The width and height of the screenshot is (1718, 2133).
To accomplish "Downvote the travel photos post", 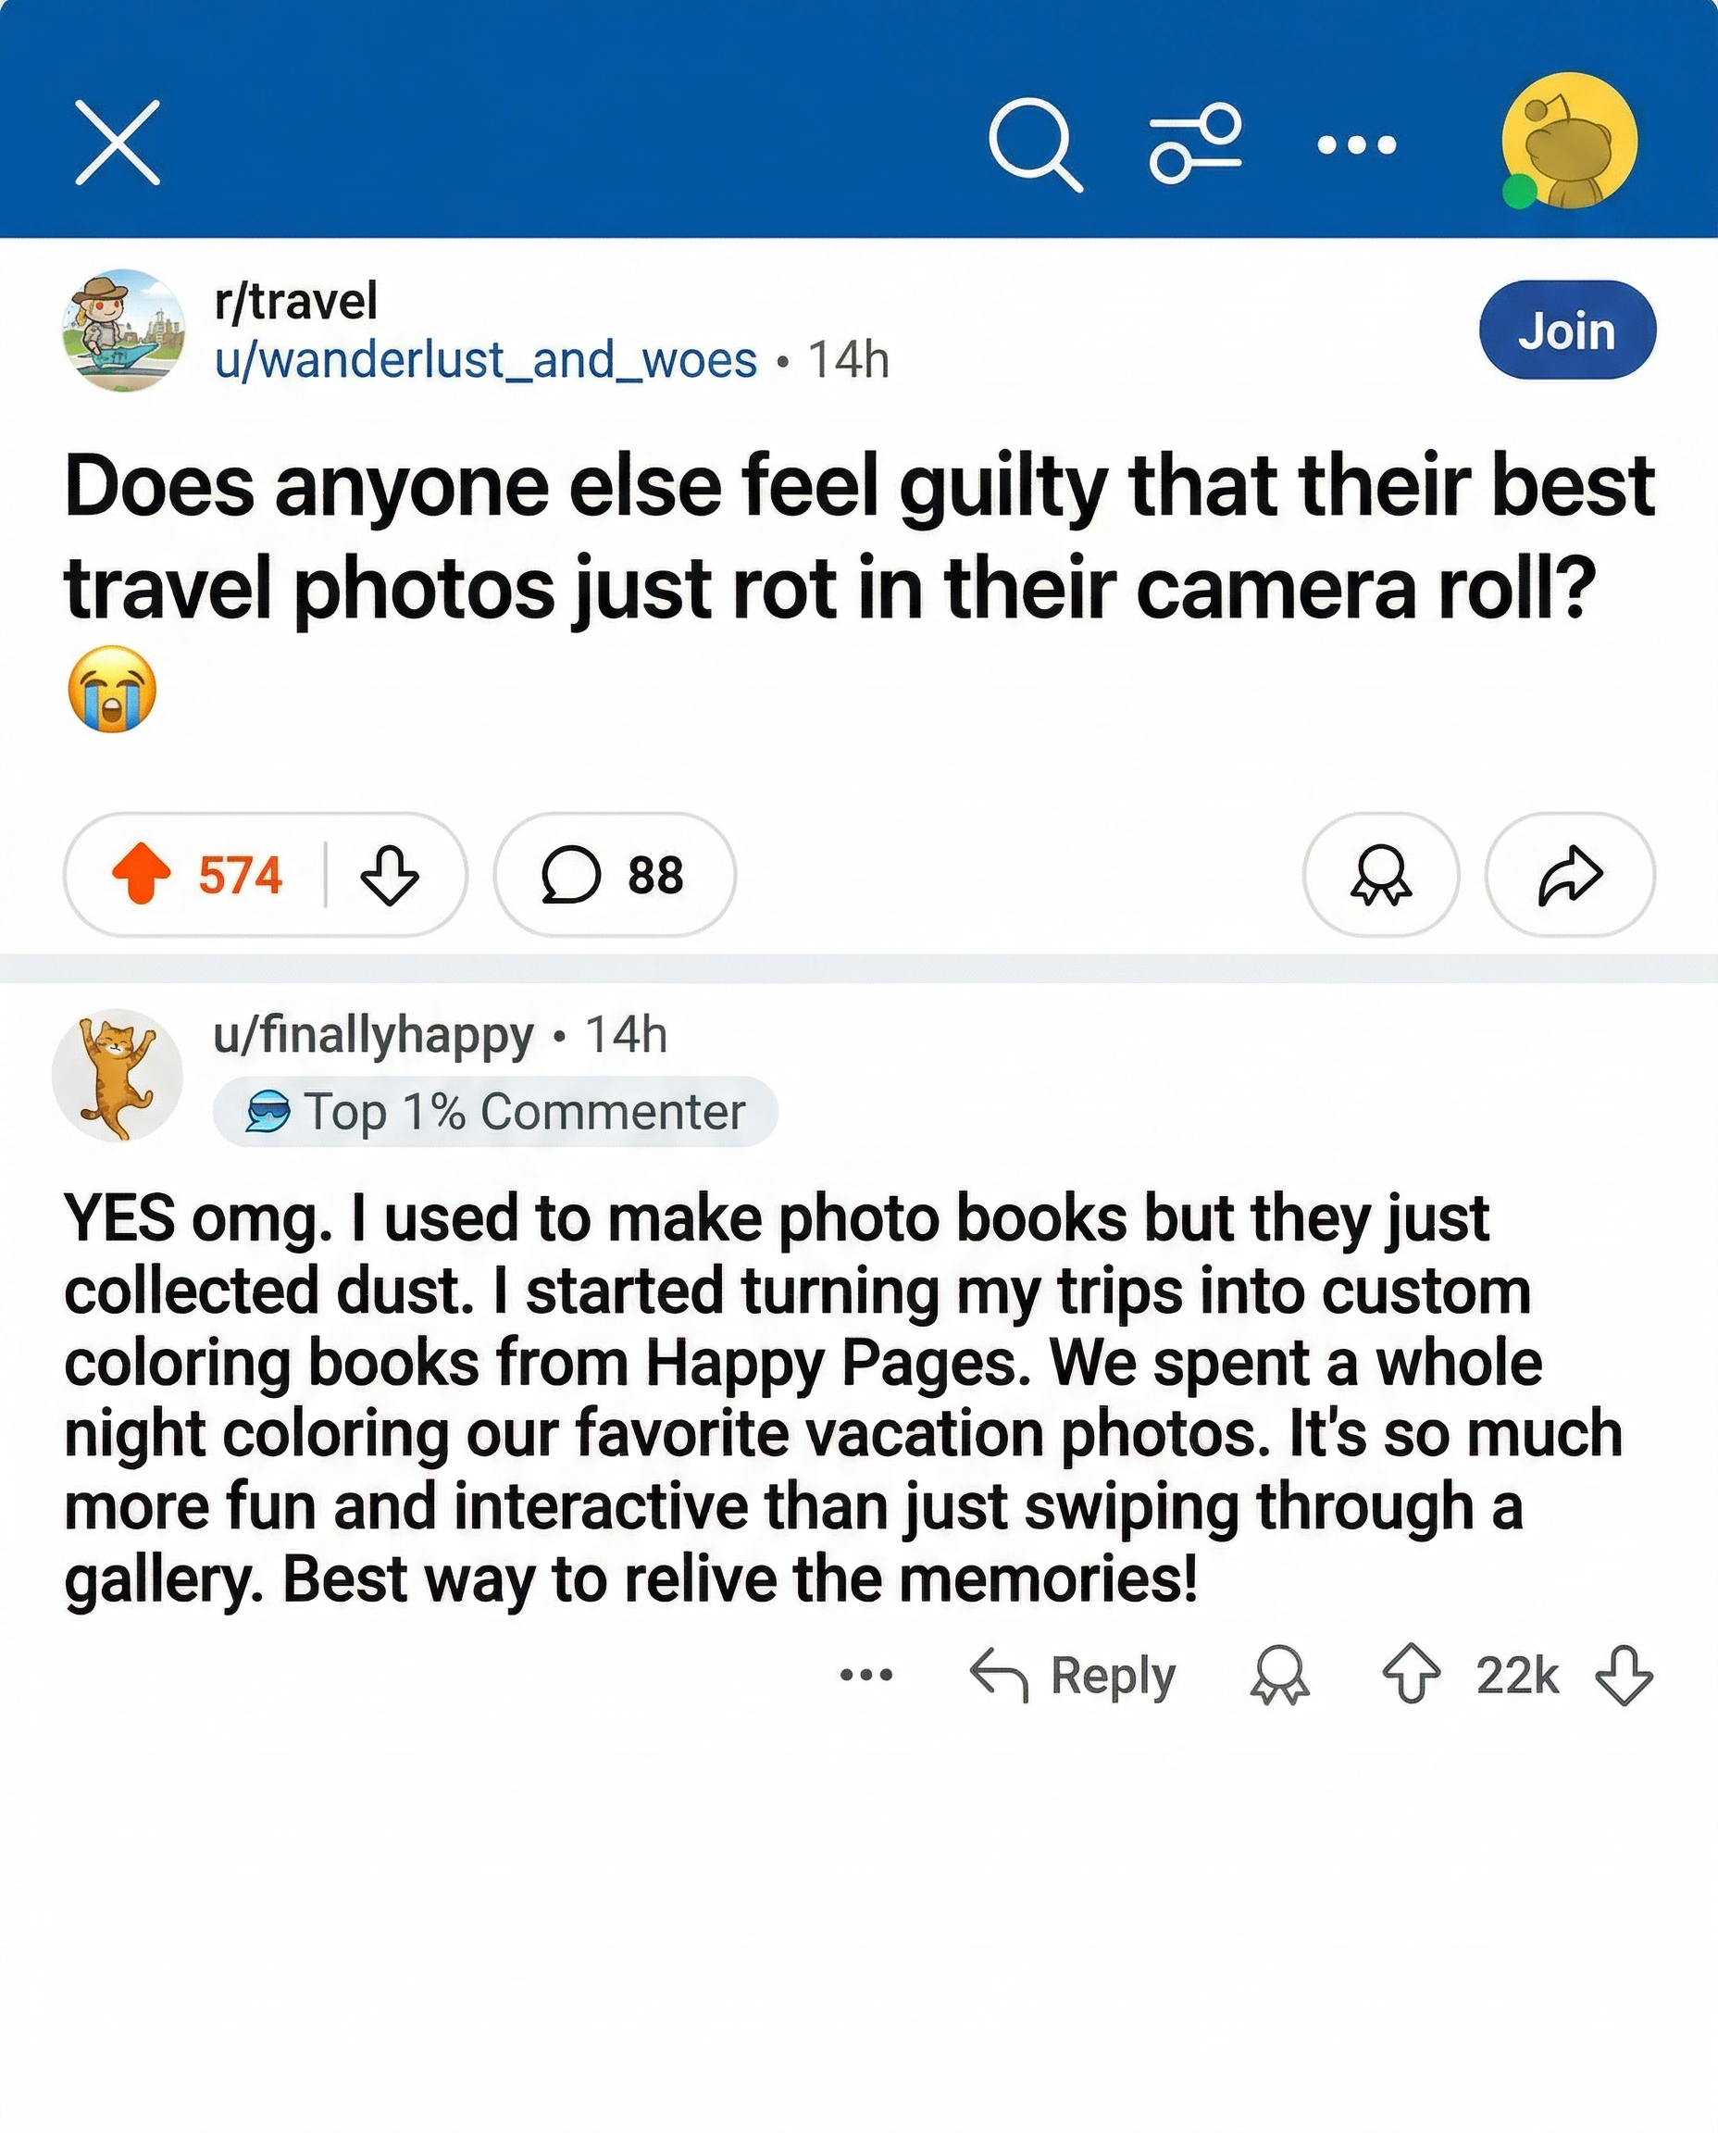I will [389, 874].
